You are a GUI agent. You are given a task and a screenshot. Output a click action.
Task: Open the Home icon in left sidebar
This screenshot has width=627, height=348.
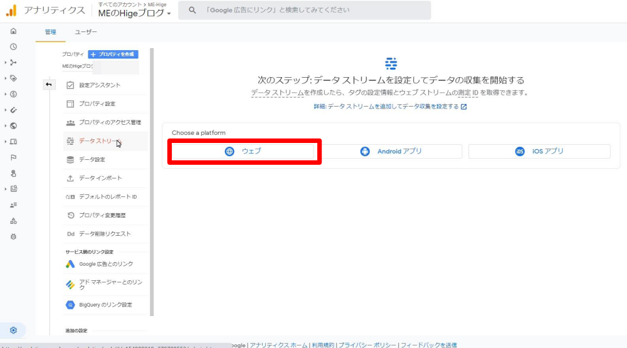click(x=13, y=31)
